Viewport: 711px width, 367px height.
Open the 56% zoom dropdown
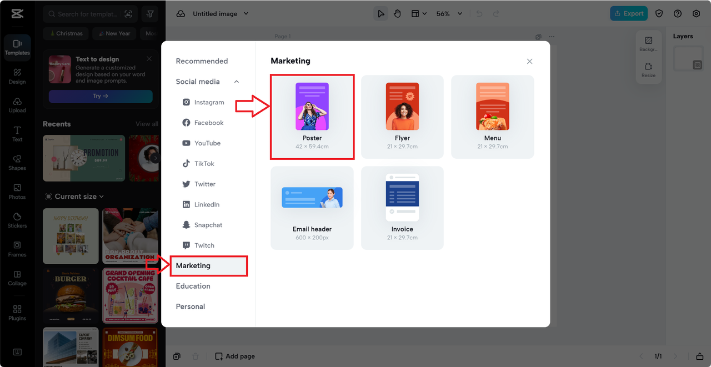click(x=449, y=14)
